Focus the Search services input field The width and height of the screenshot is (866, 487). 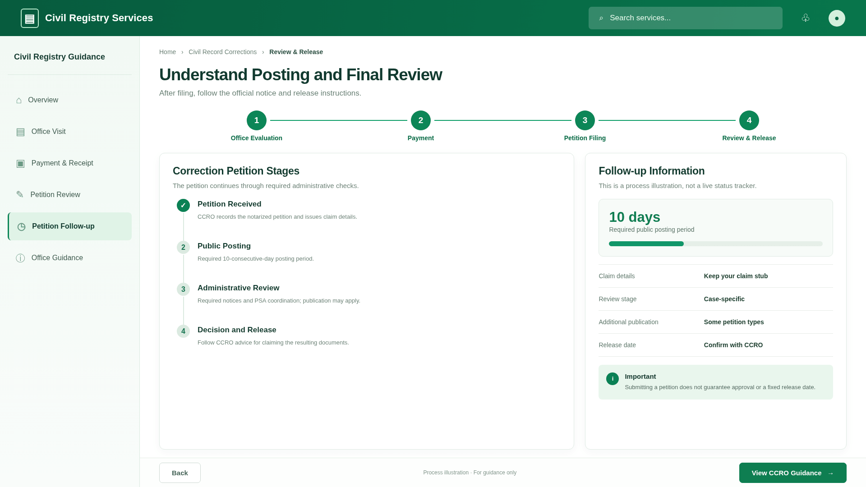(x=685, y=18)
